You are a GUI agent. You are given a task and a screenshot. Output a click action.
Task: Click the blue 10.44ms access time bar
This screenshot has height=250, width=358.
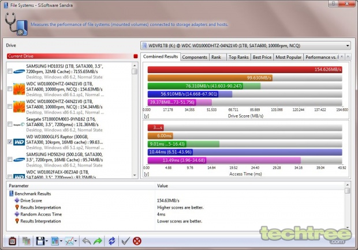(170, 152)
